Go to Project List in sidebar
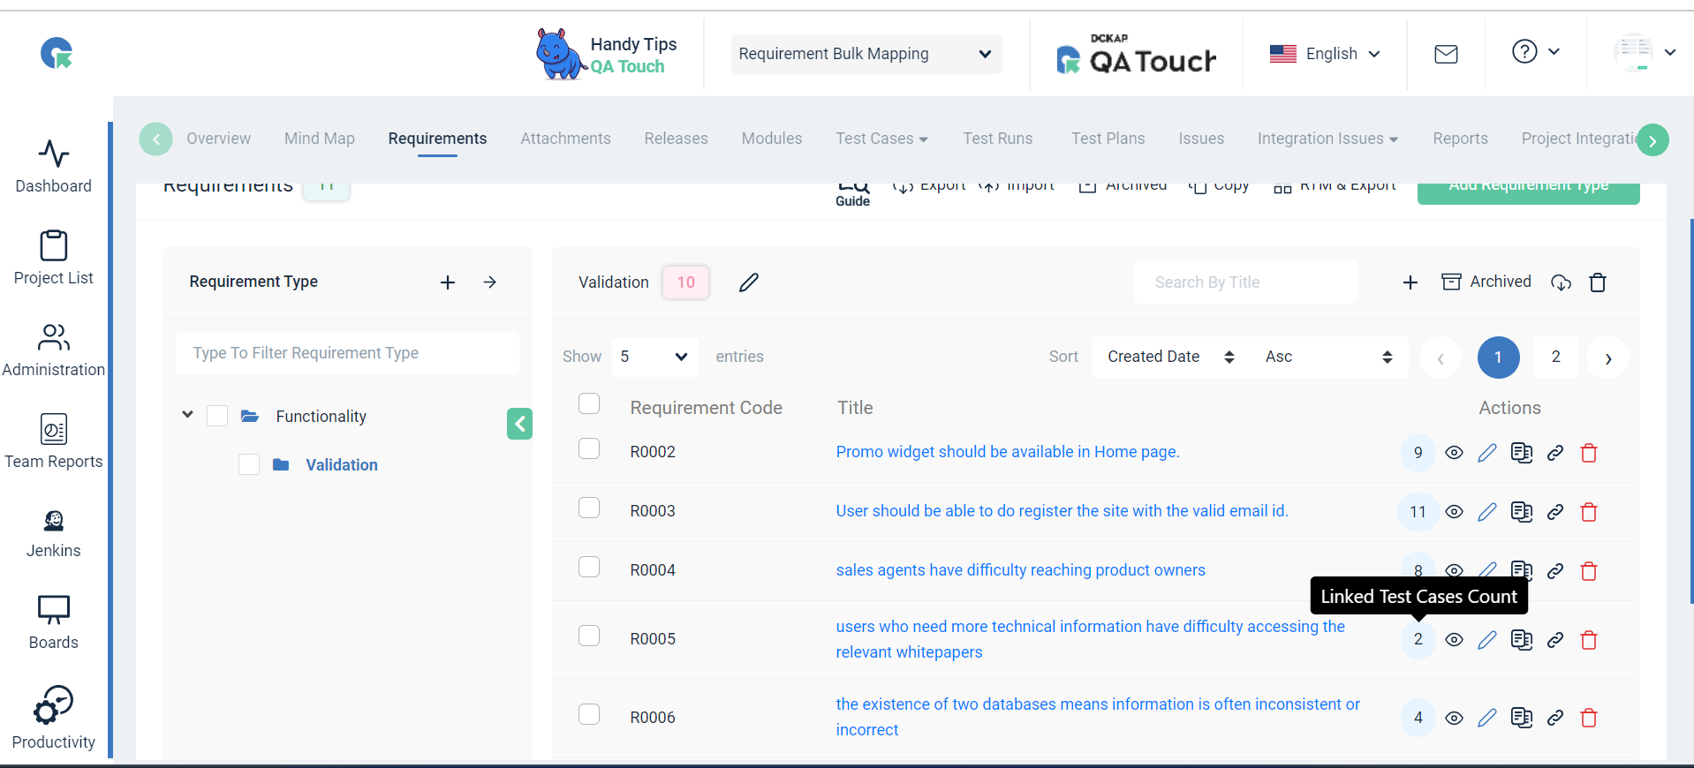Screen dimensions: 1694x768 tap(54, 259)
